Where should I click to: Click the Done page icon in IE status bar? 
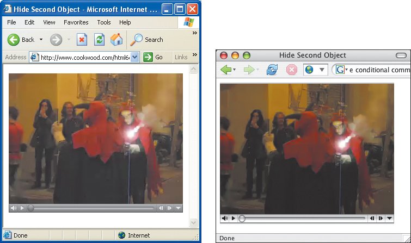click(x=7, y=235)
